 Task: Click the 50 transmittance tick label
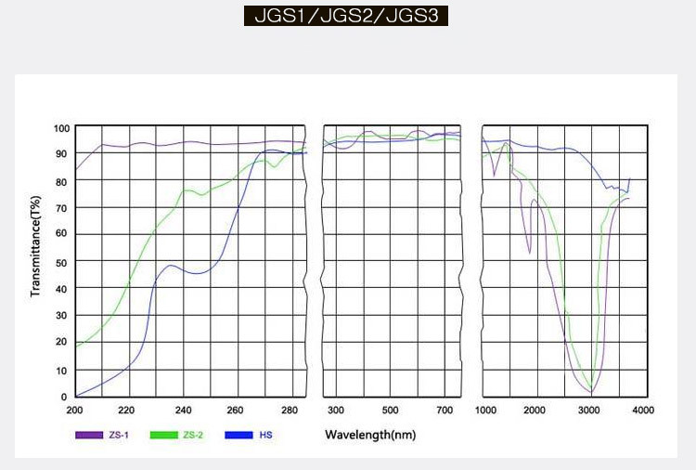pyautogui.click(x=61, y=263)
